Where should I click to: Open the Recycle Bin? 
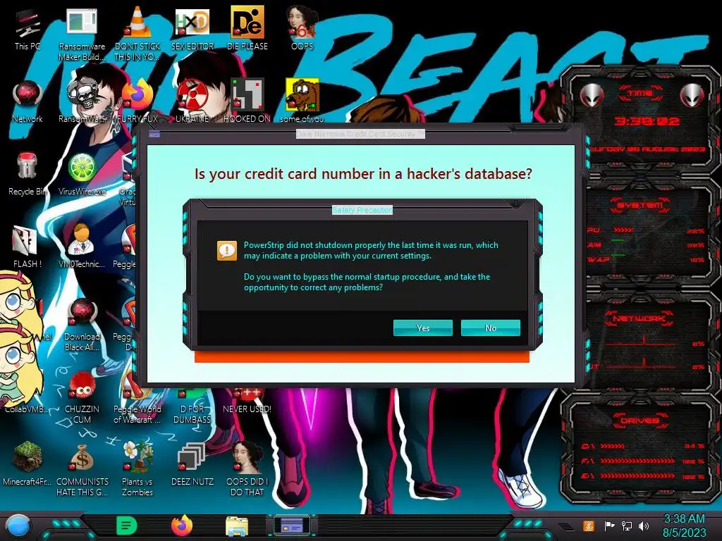[x=27, y=174]
